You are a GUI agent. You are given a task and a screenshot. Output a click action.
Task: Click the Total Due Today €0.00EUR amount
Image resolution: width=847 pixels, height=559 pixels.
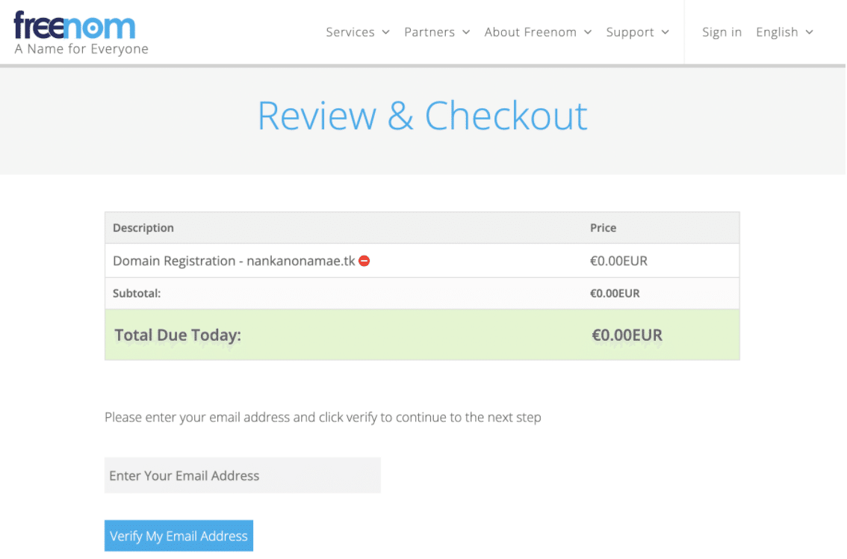click(x=627, y=336)
